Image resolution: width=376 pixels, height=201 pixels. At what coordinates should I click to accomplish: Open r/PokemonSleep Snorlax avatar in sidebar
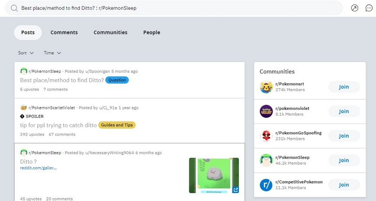[266, 160]
